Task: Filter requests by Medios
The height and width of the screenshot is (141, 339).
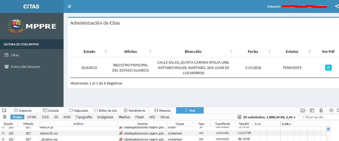Action: pos(124,117)
